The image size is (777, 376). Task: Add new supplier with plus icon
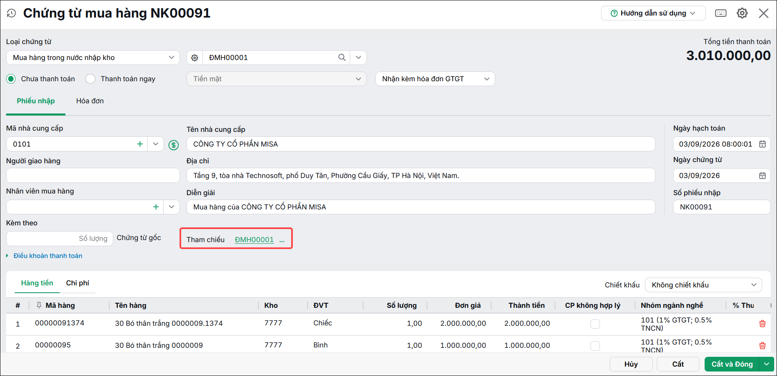point(140,144)
